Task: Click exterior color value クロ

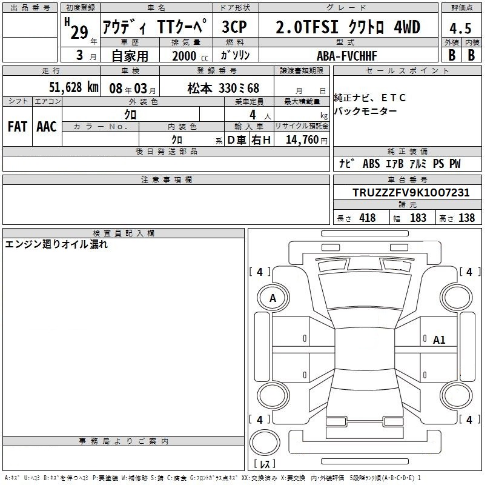Action: point(130,115)
